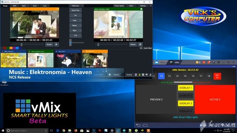Select tally T3 button

pos(169,76)
